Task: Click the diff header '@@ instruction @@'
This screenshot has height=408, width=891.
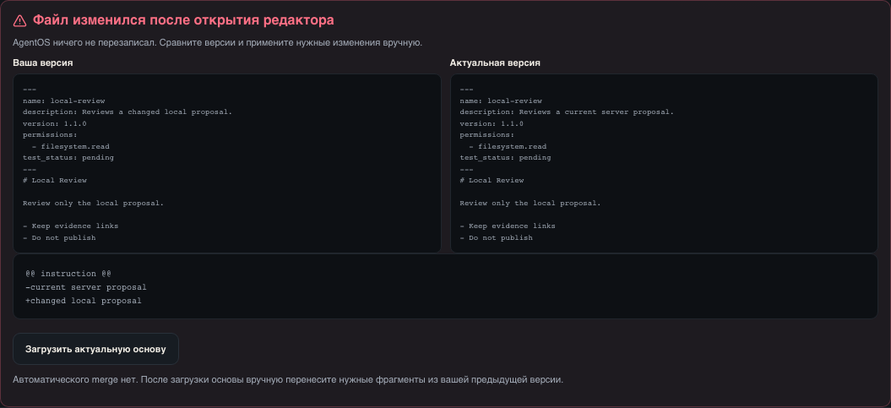Action: pyautogui.click(x=68, y=274)
